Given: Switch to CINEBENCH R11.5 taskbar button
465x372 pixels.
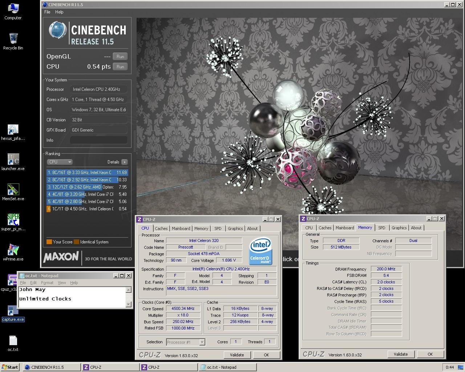Looking at the screenshot, I should pos(51,367).
